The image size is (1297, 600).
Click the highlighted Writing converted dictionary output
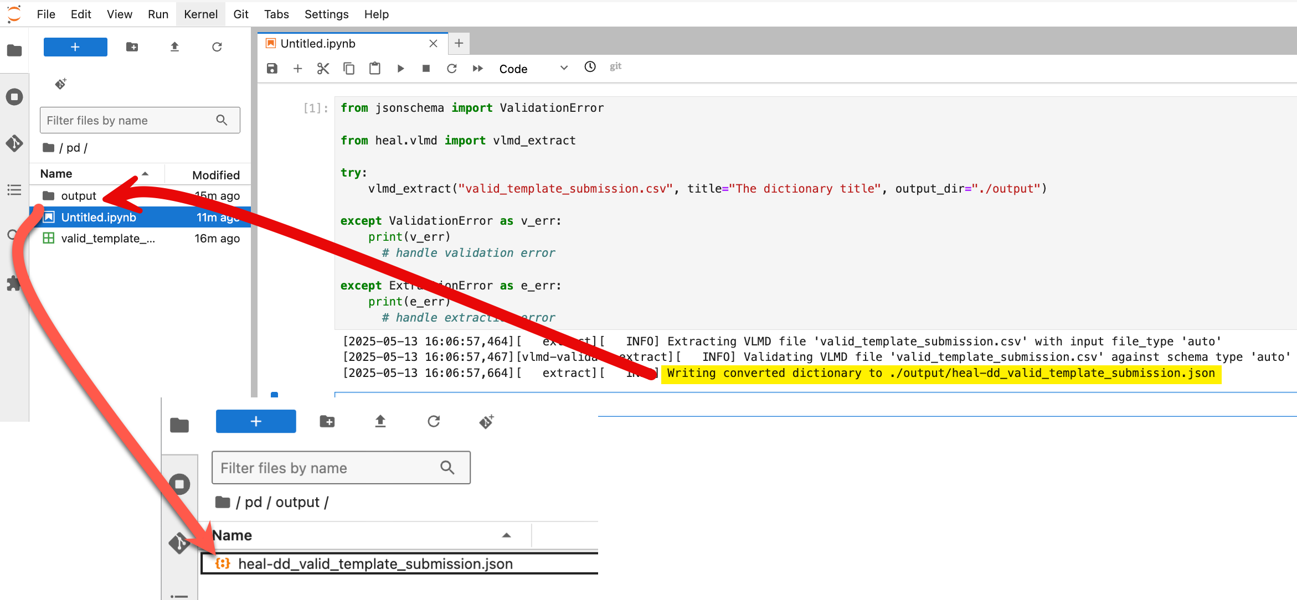941,373
